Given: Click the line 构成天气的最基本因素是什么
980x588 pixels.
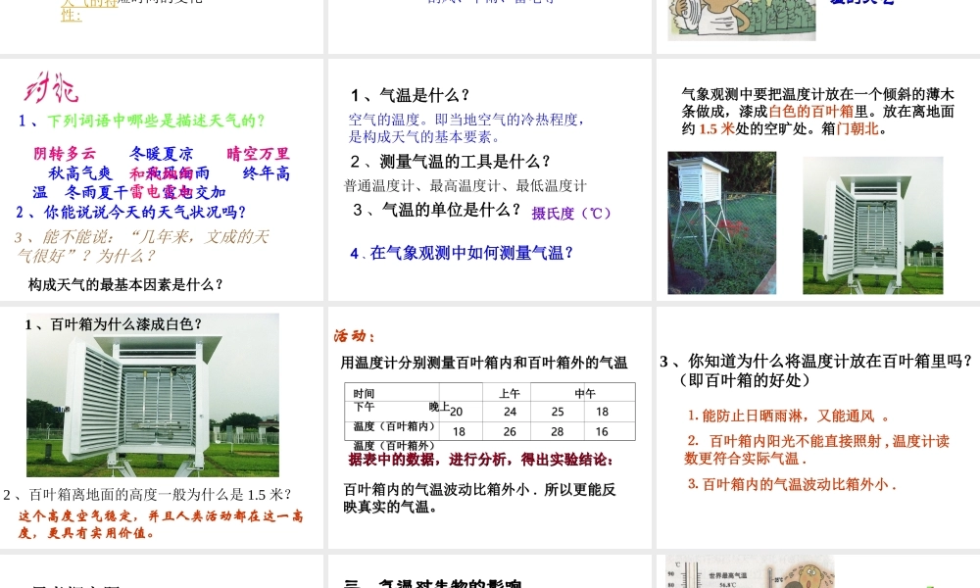Looking at the screenshot, I should click(125, 285).
